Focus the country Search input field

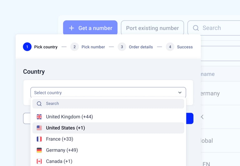108,104
